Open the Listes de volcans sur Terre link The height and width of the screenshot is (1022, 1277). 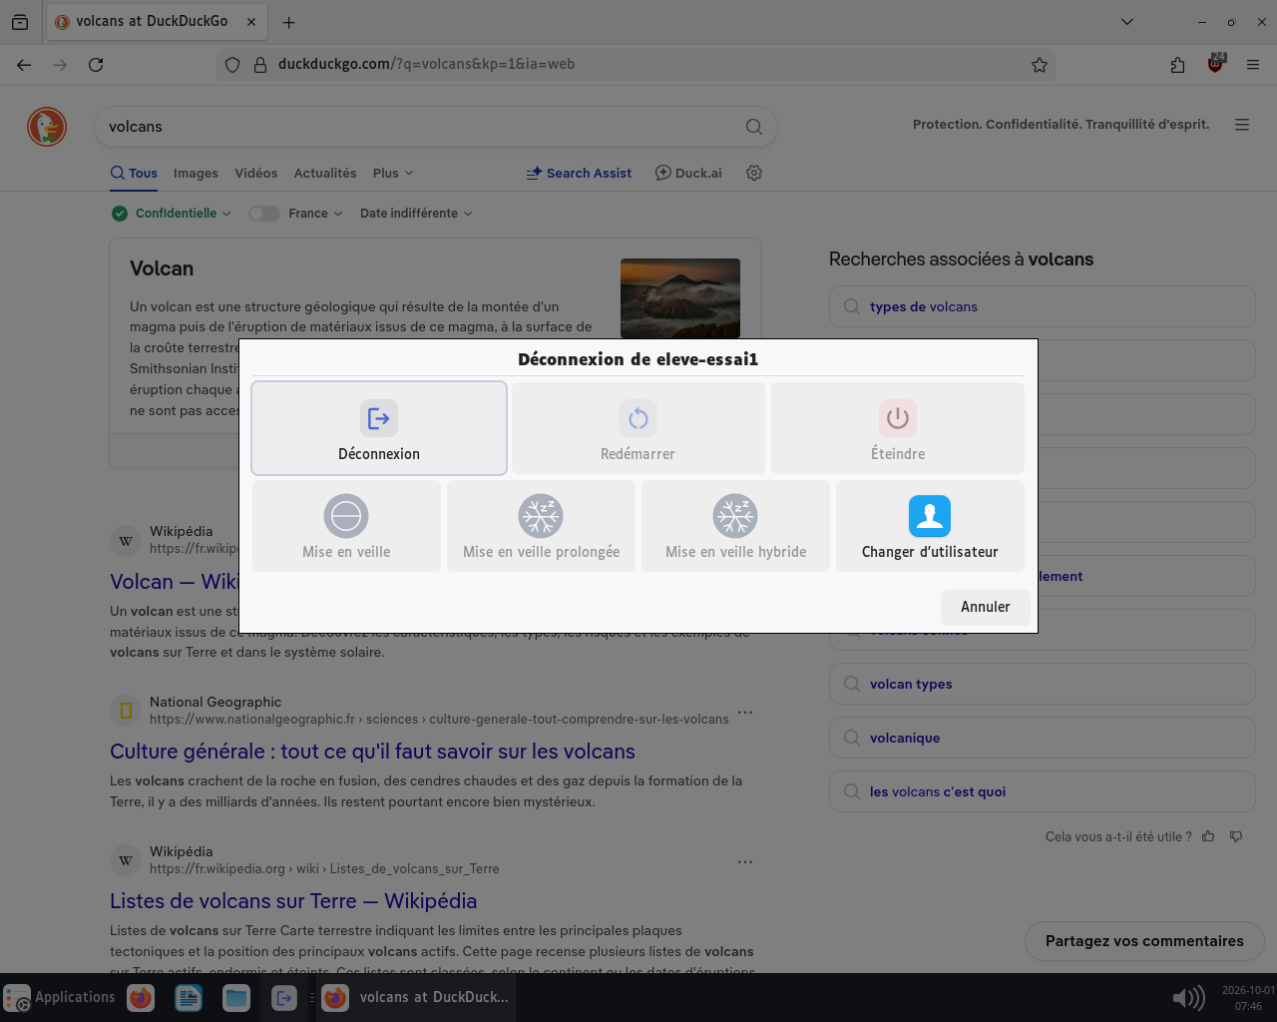tap(293, 901)
